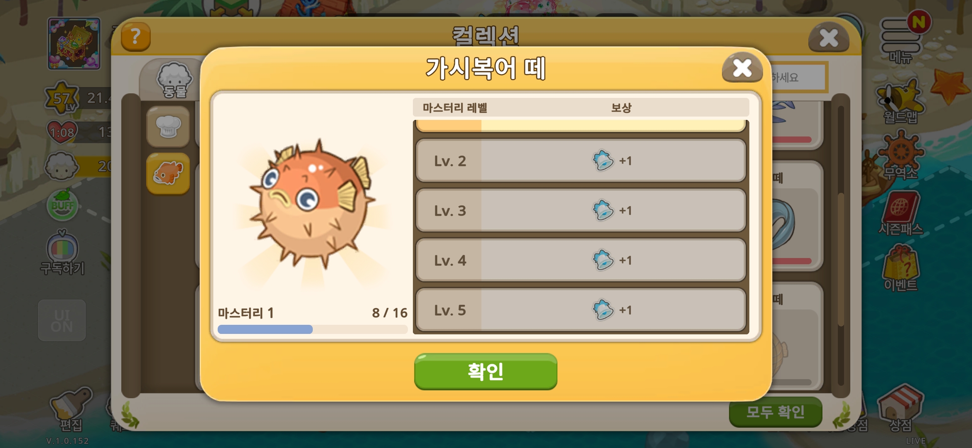Click the green 확인 confirm button
The height and width of the screenshot is (448, 972).
point(486,371)
